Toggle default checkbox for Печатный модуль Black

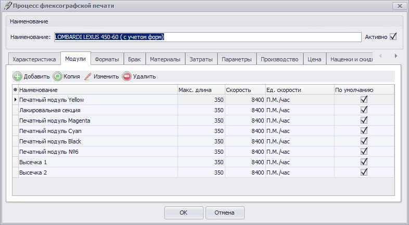[364, 141]
